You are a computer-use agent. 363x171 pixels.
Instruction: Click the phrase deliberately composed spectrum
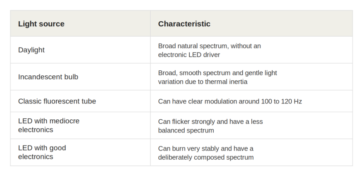(206, 157)
